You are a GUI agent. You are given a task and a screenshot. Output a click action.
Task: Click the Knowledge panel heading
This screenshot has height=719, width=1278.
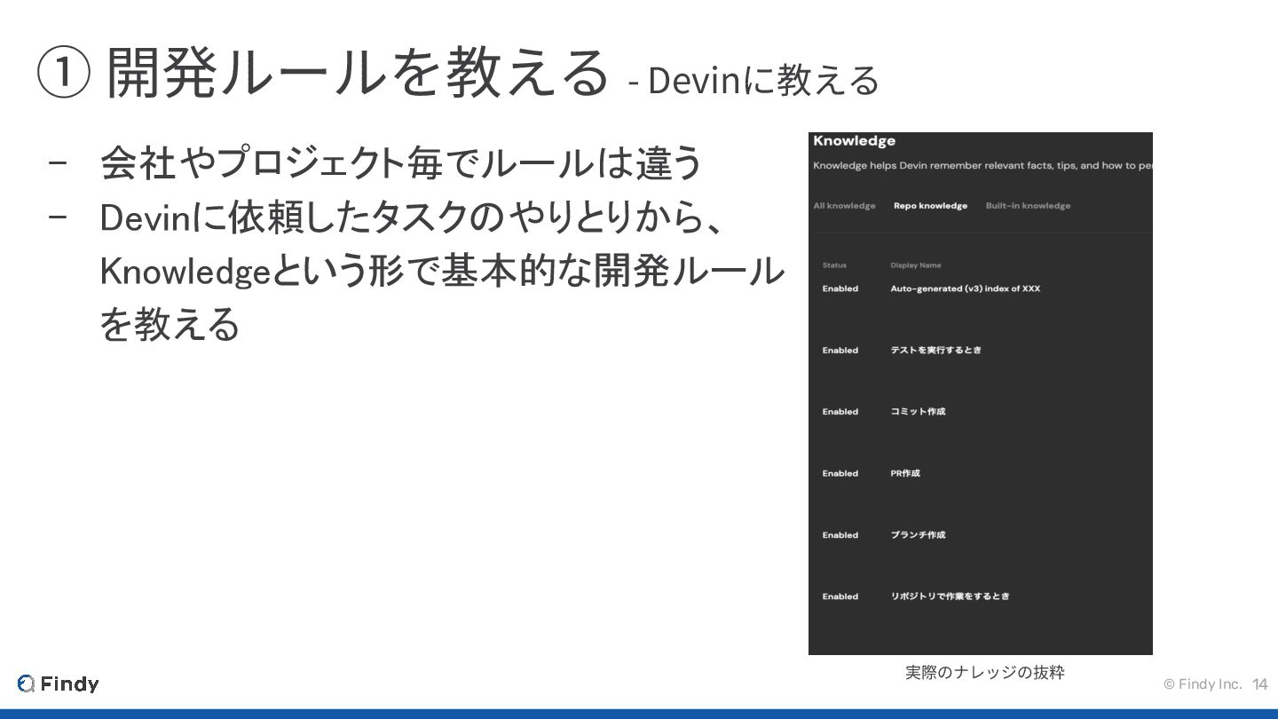tap(854, 141)
